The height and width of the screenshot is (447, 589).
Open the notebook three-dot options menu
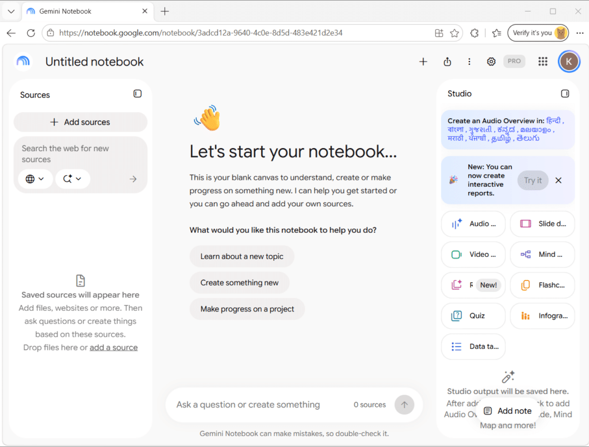click(469, 61)
